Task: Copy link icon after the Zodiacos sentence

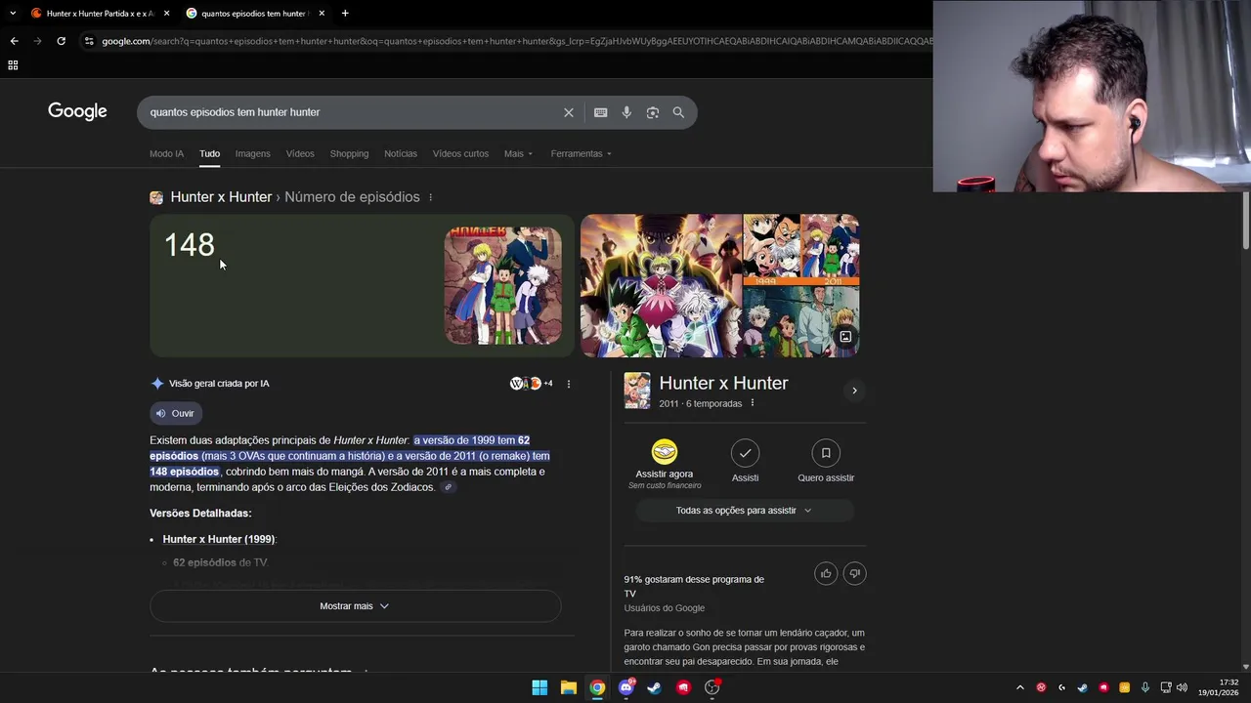Action: pos(448,487)
